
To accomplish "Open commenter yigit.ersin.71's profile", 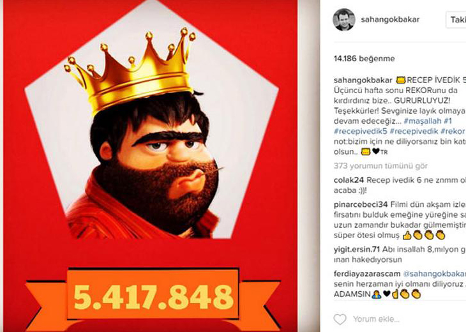I will 357,250.
